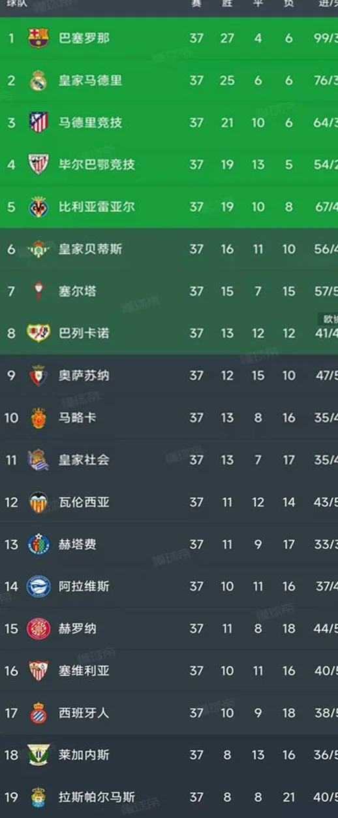Select the 奥萨苏纳 row at rank 9
Viewport: 338px width, 818px height.
(x=169, y=376)
